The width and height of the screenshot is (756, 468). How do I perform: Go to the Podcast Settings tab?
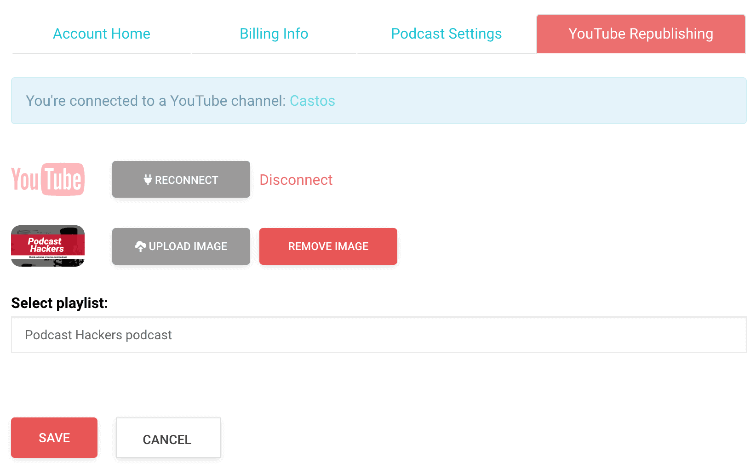pos(446,34)
